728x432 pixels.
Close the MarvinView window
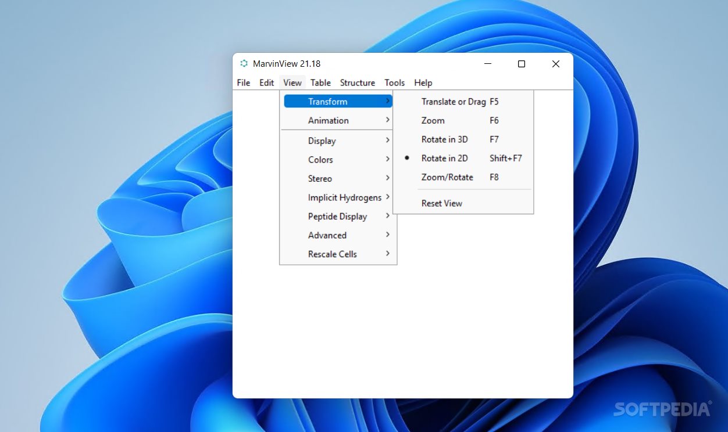click(556, 64)
